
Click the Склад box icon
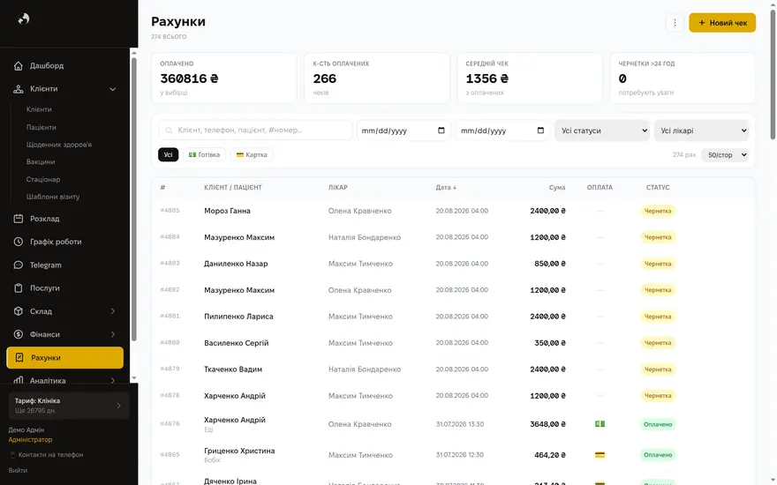pyautogui.click(x=19, y=311)
